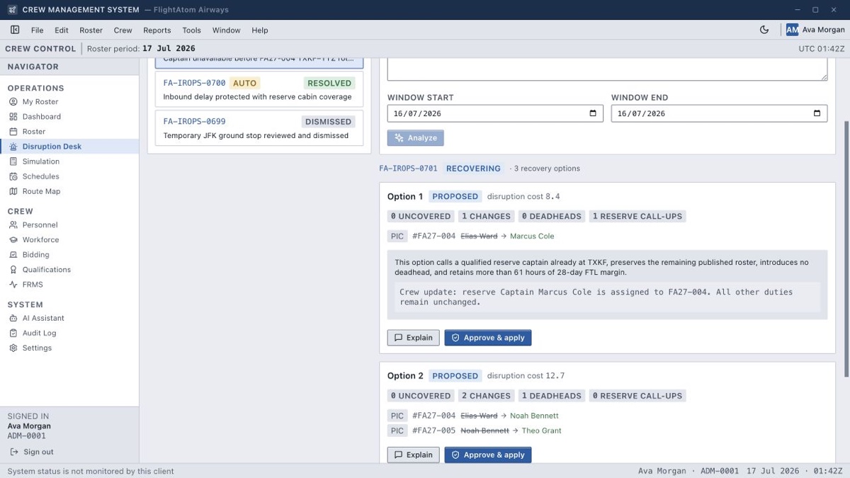
Task: Open the Tools menu
Action: click(x=191, y=30)
